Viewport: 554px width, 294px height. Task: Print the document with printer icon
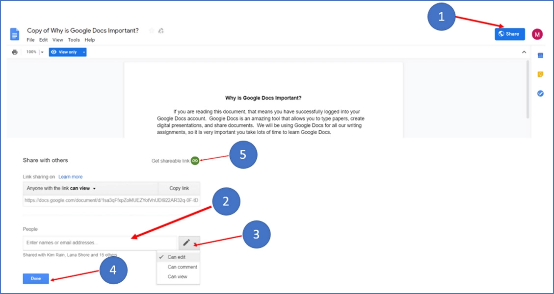[15, 52]
